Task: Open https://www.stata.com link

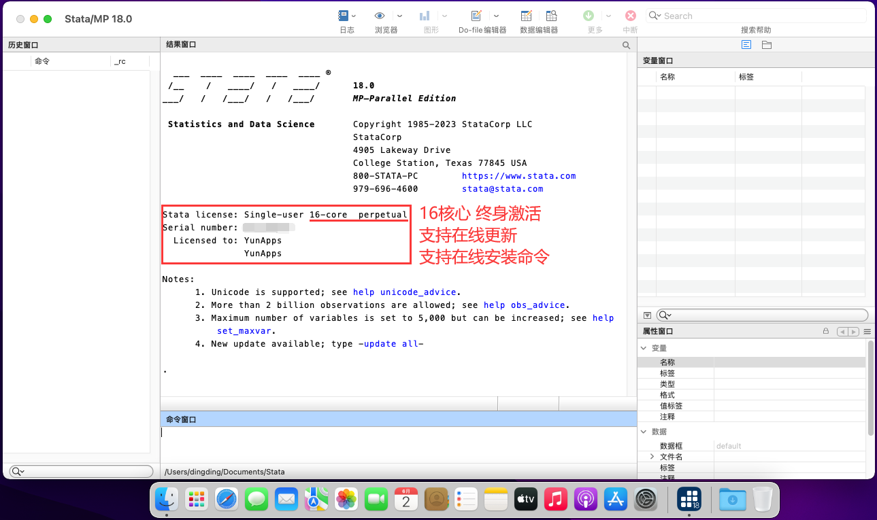Action: point(518,176)
